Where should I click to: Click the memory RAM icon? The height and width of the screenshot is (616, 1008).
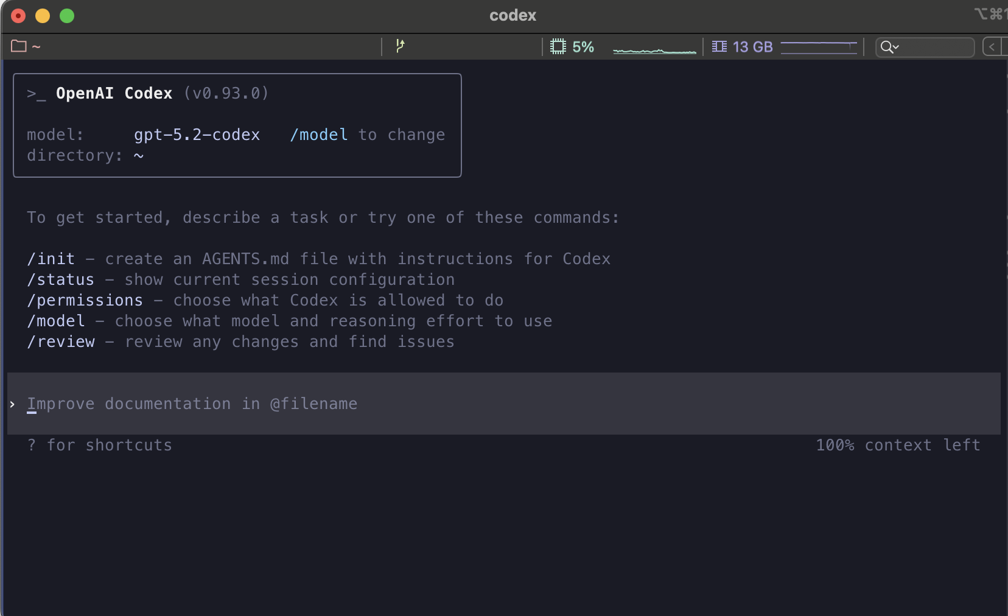719,47
